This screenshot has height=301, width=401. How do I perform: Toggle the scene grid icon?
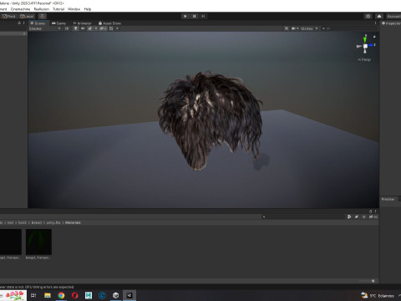tap(111, 28)
